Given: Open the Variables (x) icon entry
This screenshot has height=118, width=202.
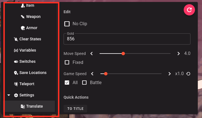Looking at the screenshot, I should (16, 50).
